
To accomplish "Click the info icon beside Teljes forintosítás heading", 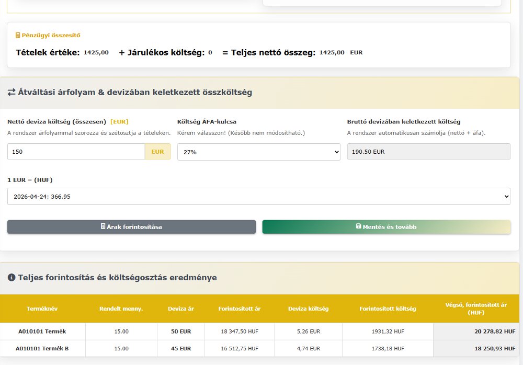I will click(x=12, y=278).
